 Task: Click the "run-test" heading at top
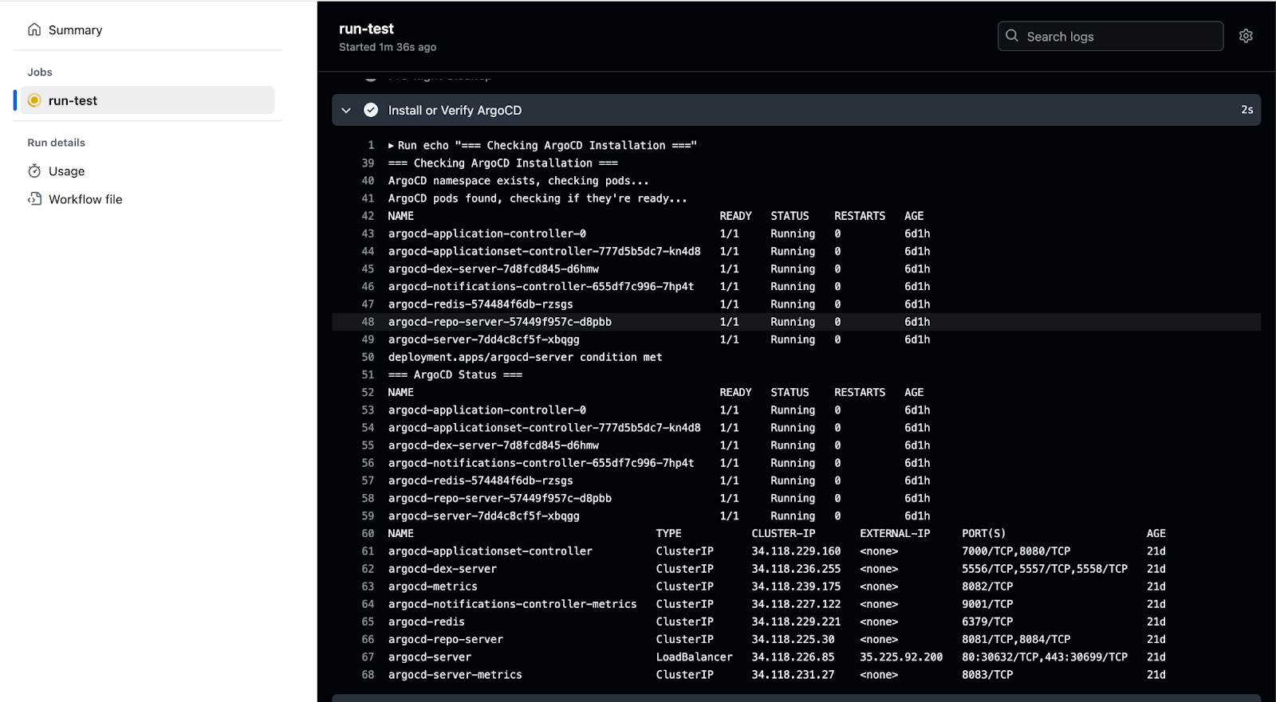pos(366,29)
